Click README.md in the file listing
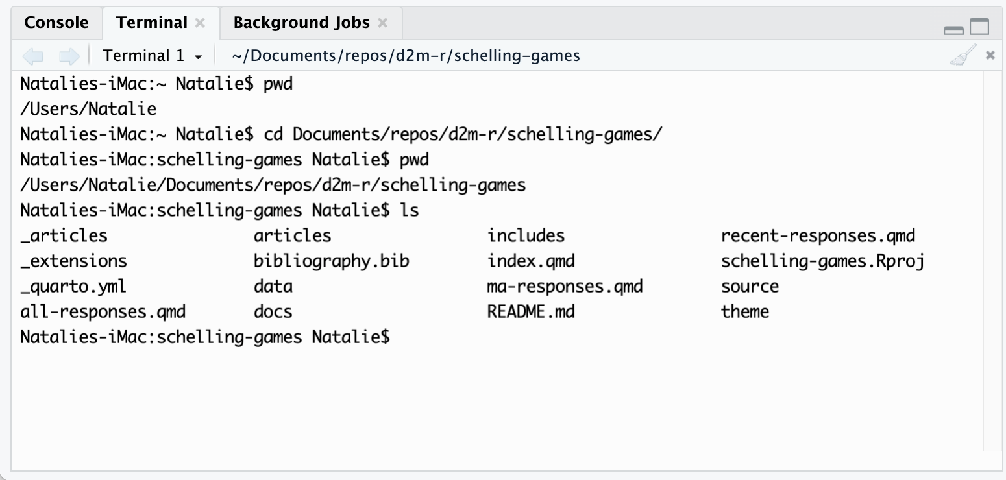Image resolution: width=1006 pixels, height=480 pixels. 531,312
